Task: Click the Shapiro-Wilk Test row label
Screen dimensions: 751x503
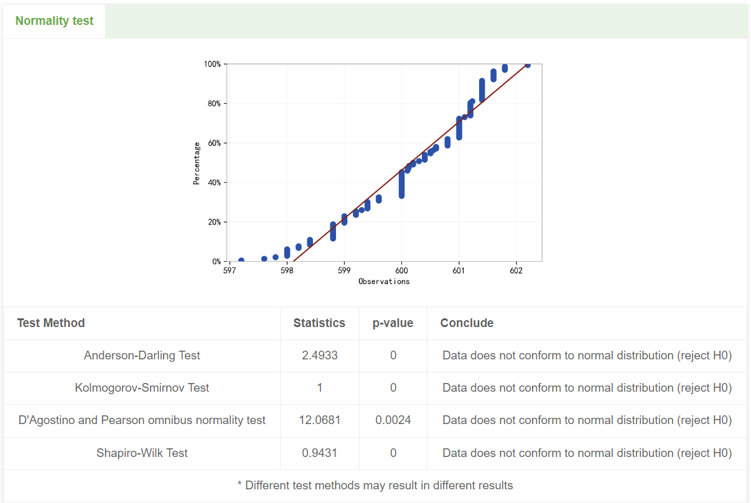Action: tap(142, 453)
